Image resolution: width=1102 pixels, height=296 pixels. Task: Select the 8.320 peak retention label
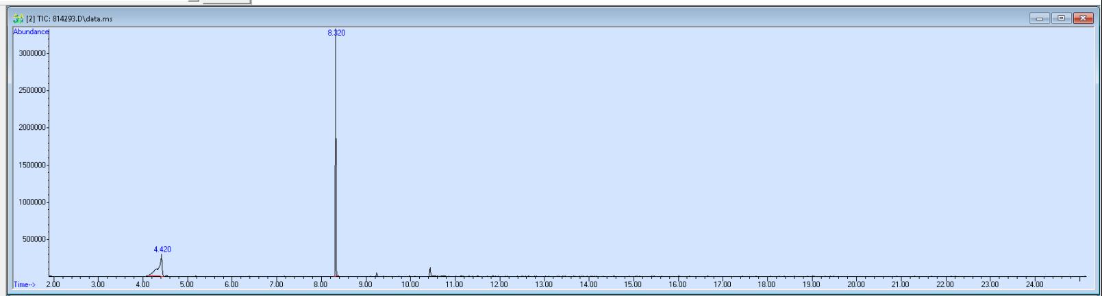click(x=336, y=33)
